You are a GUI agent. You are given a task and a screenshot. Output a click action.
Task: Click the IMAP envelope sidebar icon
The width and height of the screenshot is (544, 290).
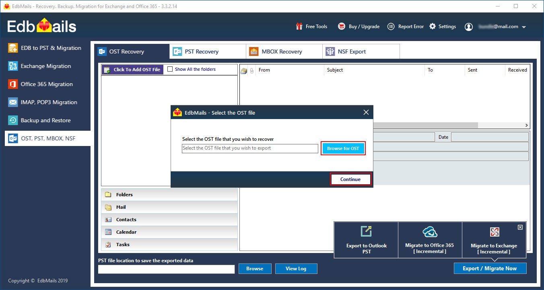coord(13,102)
